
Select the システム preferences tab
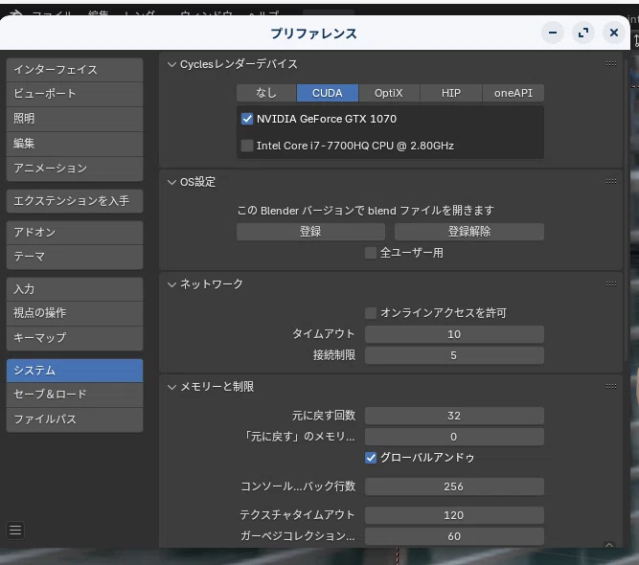pos(75,371)
